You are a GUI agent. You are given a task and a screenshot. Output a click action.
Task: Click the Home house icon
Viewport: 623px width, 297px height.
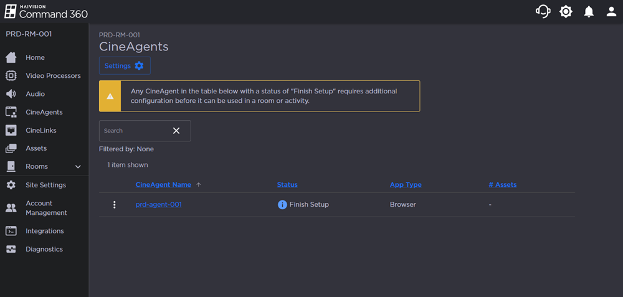(11, 57)
